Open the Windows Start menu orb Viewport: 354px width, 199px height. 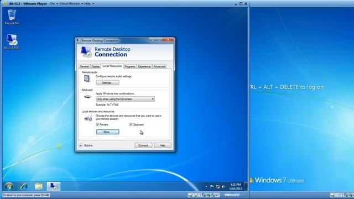pos(9,186)
